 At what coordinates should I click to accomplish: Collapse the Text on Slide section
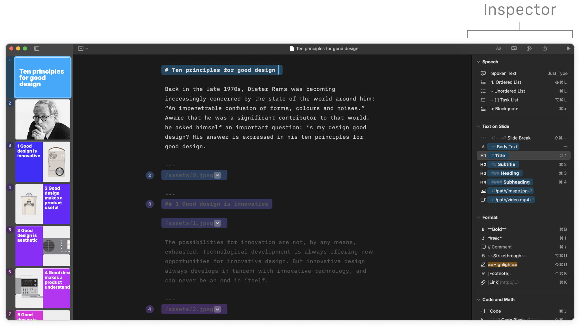point(479,126)
